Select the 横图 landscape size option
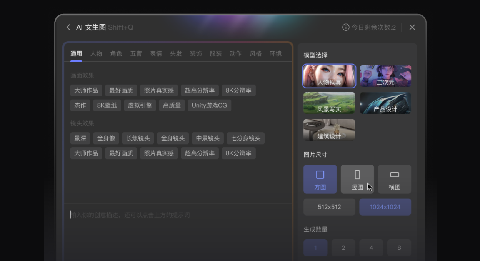 (x=395, y=179)
